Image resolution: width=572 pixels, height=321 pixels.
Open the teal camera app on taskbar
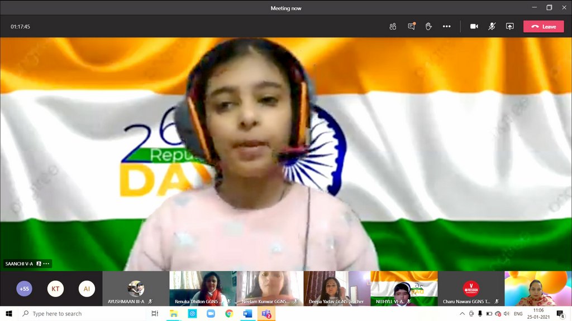(192, 313)
